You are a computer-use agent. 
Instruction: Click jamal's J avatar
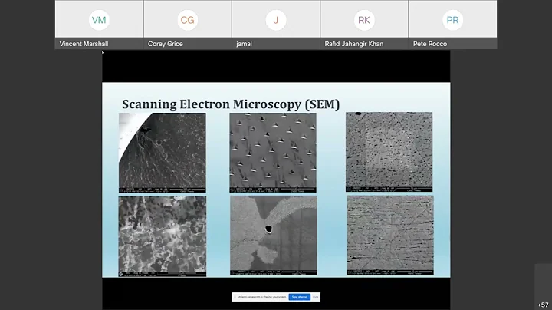click(276, 20)
